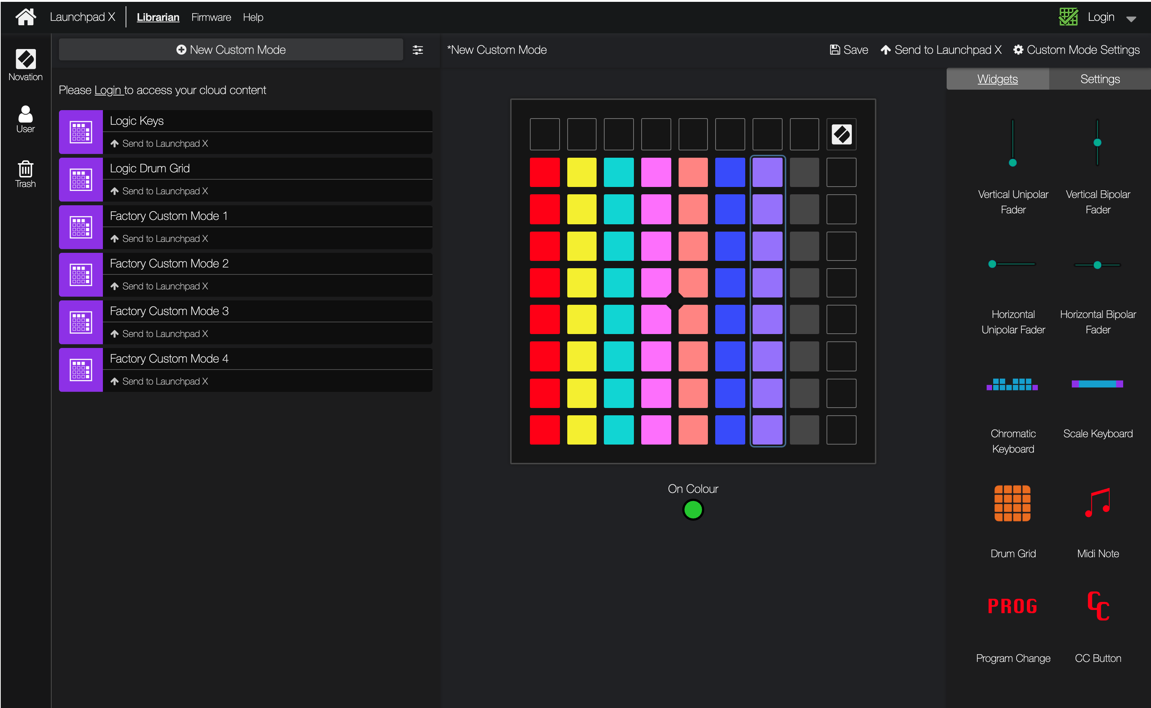Go to the home icon
The width and height of the screenshot is (1151, 708).
[x=25, y=17]
